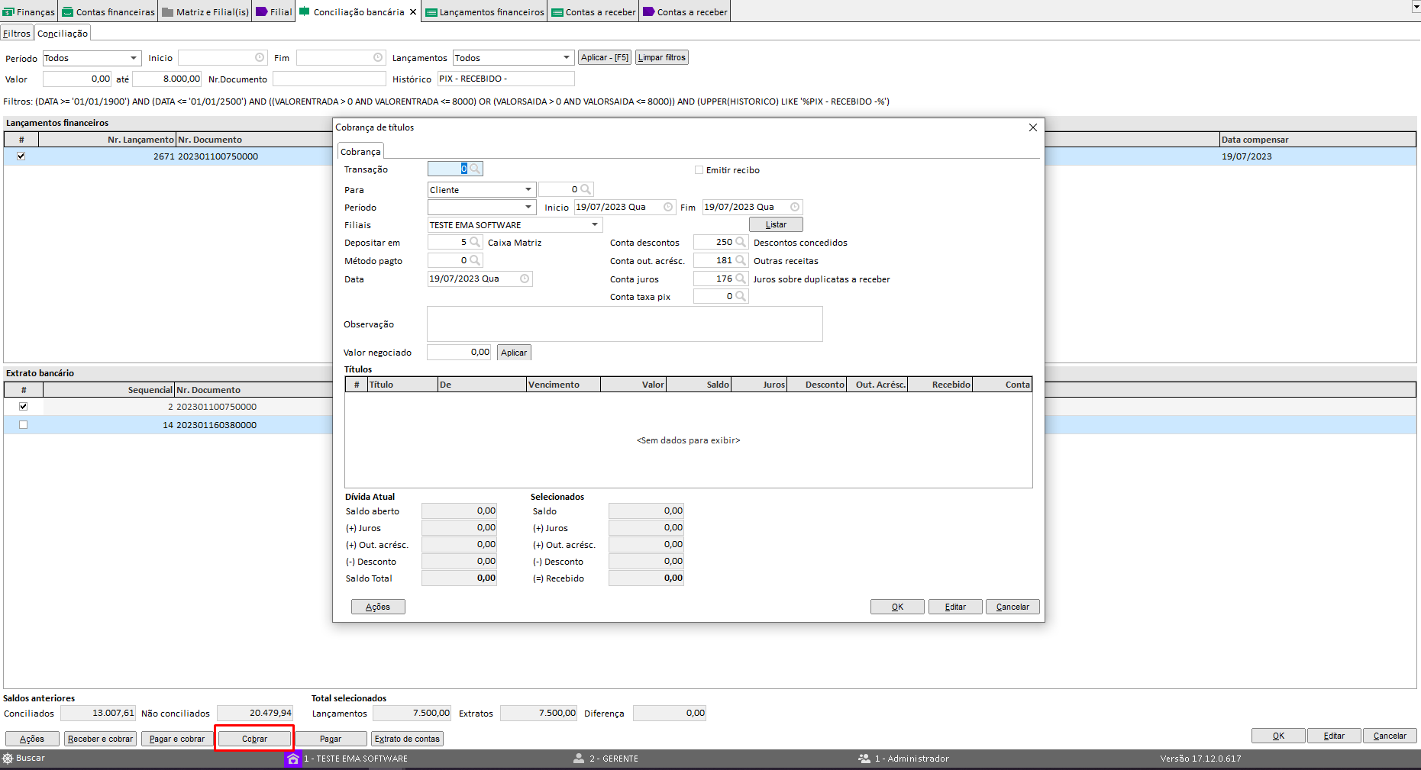The width and height of the screenshot is (1421, 770).
Task: Click the Pagar e cobrar button
Action: (177, 739)
